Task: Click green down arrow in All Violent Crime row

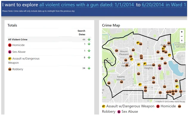Action: pyautogui.click(x=89, y=39)
